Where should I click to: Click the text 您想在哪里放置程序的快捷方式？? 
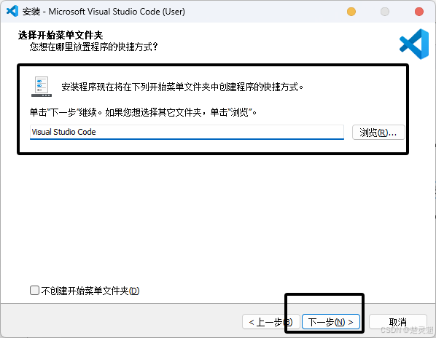[94, 47]
